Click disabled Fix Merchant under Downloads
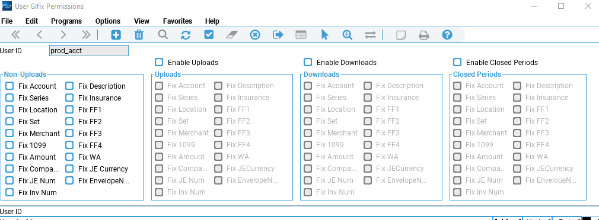This screenshot has width=599, height=220. 308,133
